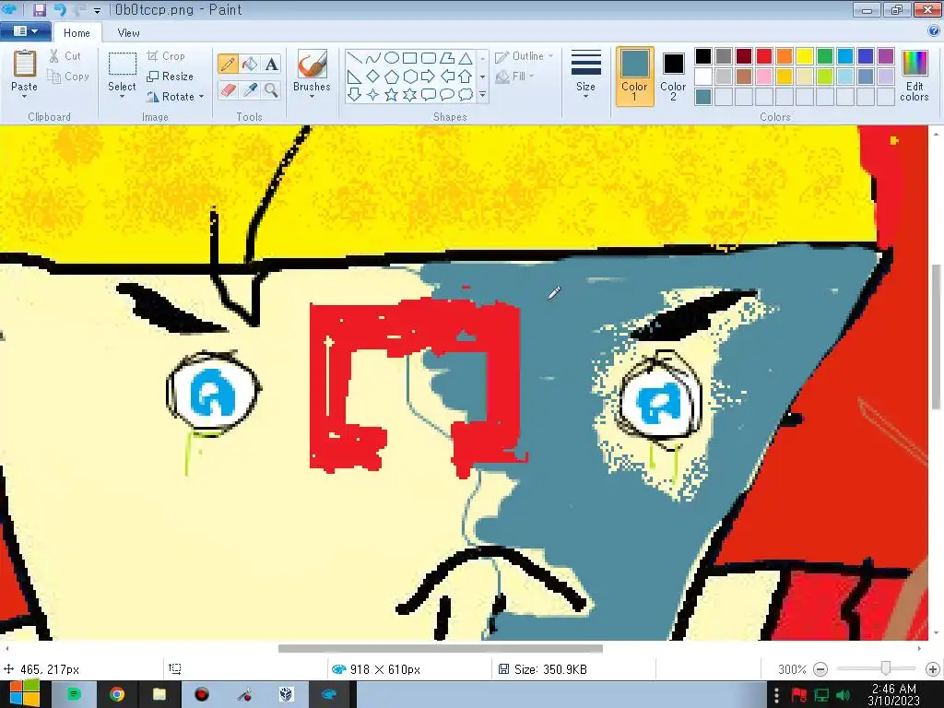Choose the Rectangle shape
The width and height of the screenshot is (944, 708).
[x=410, y=58]
